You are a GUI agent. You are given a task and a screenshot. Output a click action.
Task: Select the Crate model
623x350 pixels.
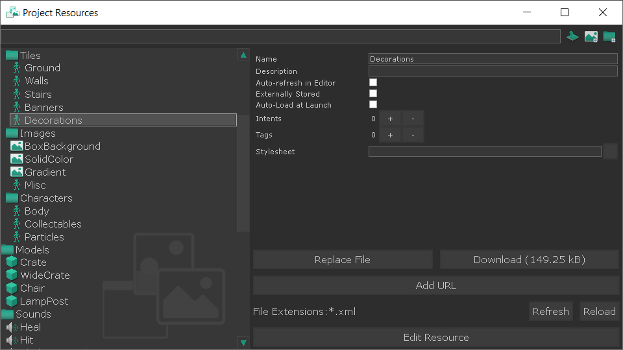point(27,262)
